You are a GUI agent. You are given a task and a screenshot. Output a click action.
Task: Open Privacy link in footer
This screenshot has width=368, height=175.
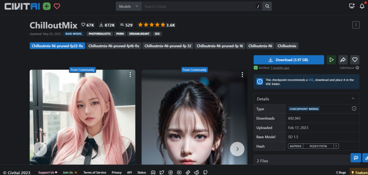pyautogui.click(x=116, y=172)
